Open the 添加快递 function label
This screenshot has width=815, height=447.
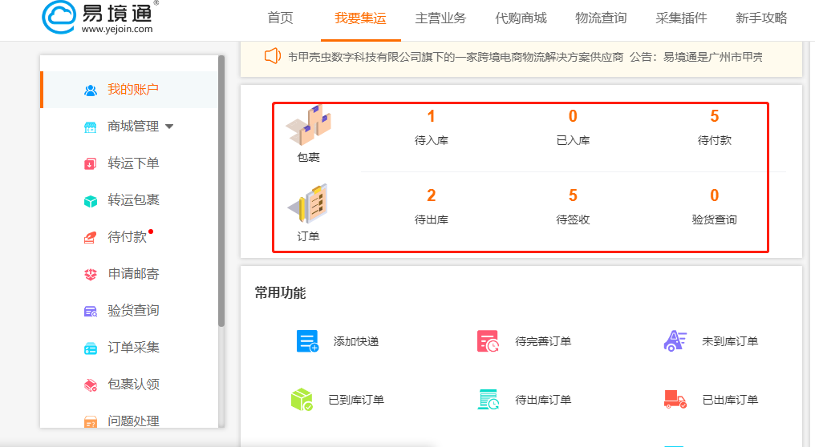(356, 341)
